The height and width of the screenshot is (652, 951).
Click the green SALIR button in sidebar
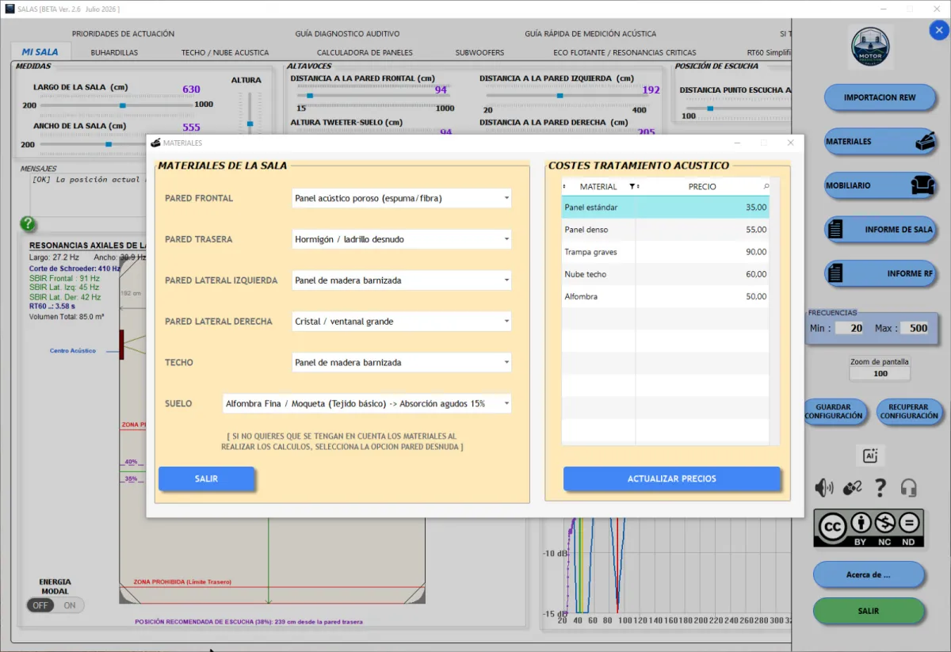(869, 611)
